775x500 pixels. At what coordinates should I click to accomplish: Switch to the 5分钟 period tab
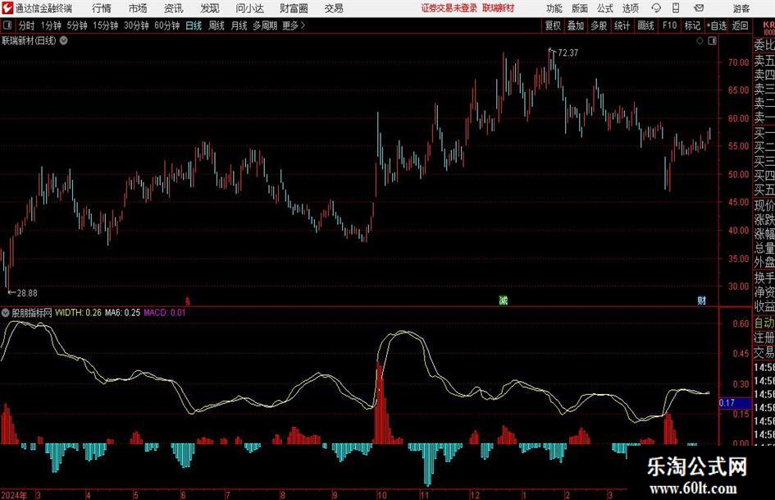tap(77, 25)
